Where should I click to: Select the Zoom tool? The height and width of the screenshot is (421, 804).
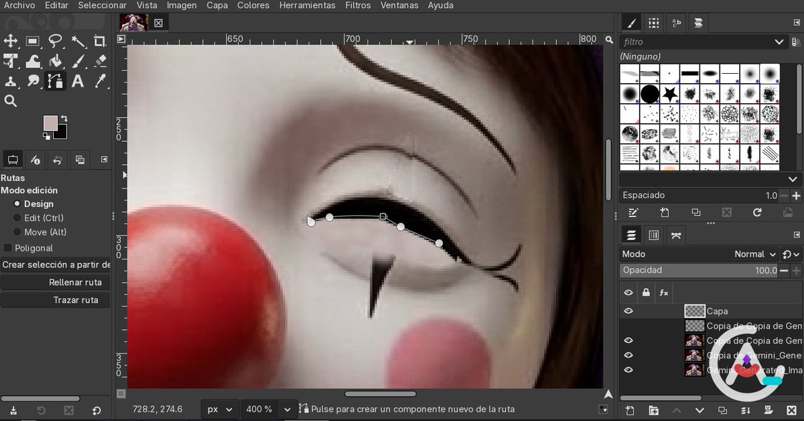(x=11, y=101)
